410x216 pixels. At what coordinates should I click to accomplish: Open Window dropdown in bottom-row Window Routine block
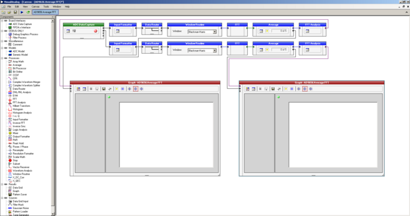coord(215,51)
